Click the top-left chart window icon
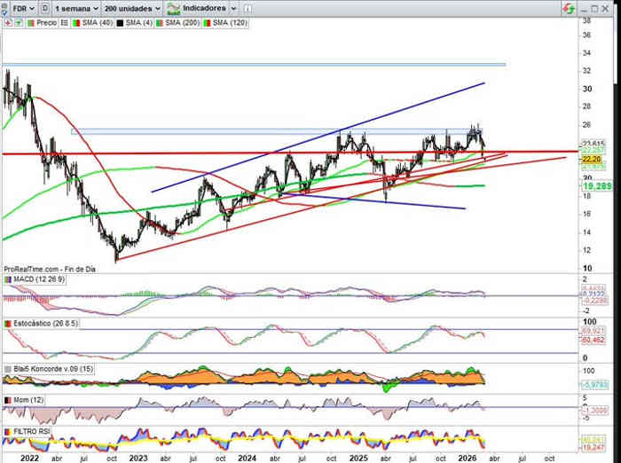Viewport: 621px width, 463px height. pos(5,7)
